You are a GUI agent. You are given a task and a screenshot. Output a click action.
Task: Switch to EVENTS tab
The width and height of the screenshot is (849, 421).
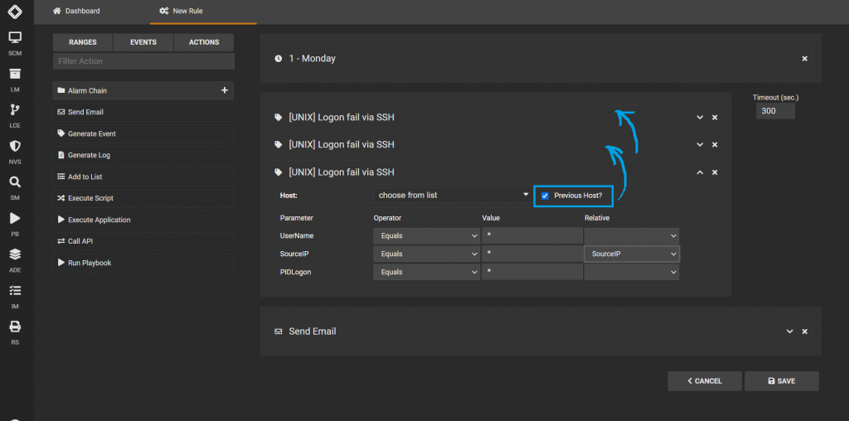click(143, 42)
